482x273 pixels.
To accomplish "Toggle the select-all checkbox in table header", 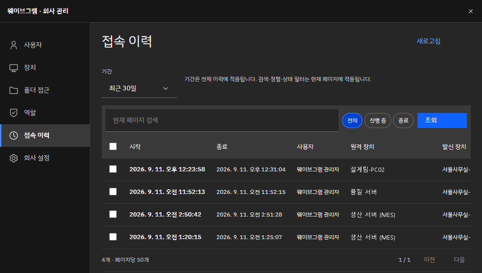I will point(113,146).
